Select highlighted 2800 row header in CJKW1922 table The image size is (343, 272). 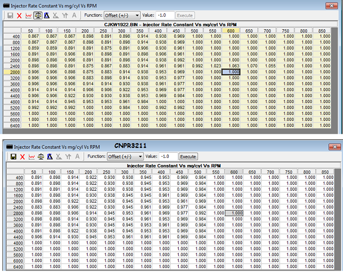point(12,72)
